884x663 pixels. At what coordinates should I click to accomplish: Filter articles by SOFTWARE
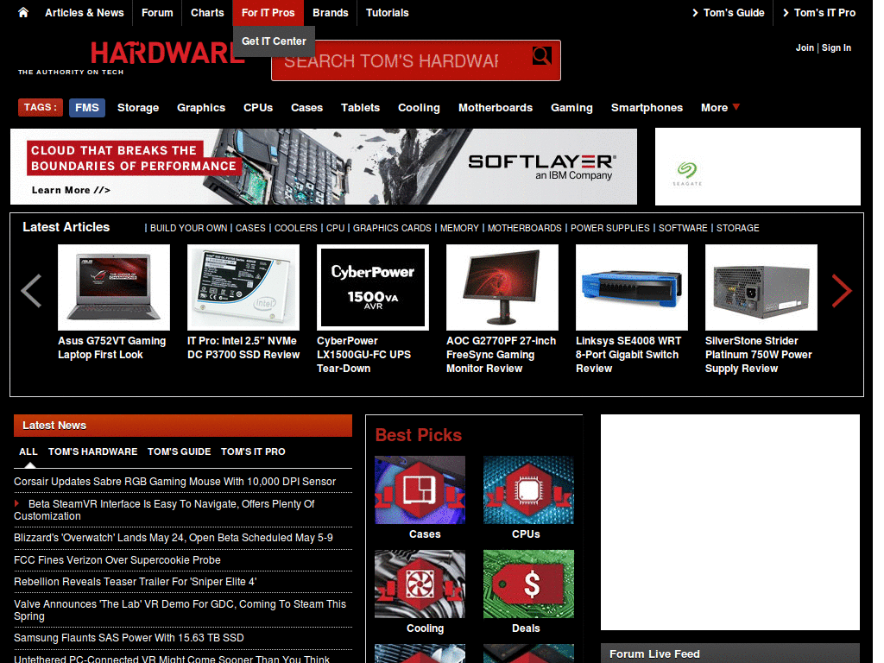pyautogui.click(x=683, y=228)
